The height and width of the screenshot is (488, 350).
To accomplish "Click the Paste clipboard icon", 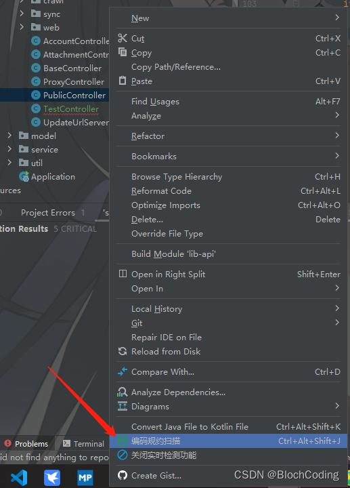I will tap(123, 81).
